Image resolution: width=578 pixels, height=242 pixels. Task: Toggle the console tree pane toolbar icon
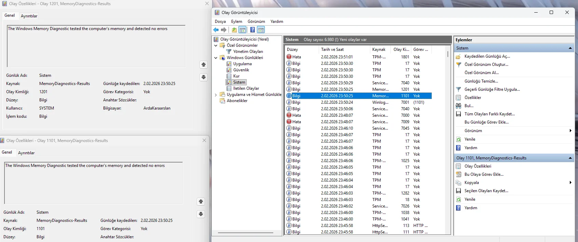pos(243,30)
